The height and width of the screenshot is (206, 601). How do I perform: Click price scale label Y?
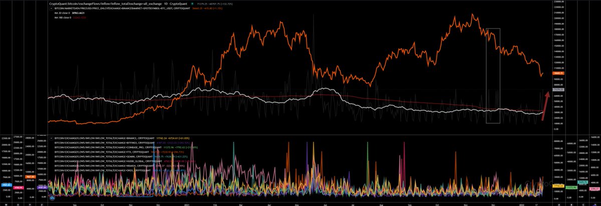tap(30, 204)
